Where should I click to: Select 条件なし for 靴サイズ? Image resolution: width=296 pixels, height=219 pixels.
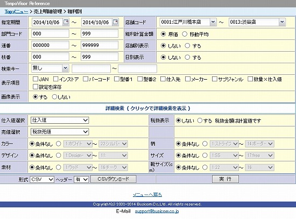pos(178,167)
